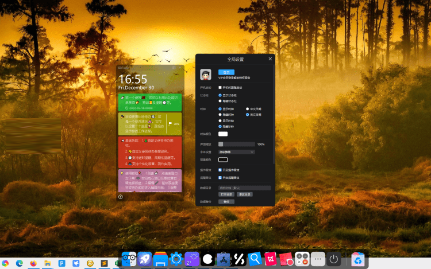Image resolution: width=431 pixels, height=269 pixels.
Task: Open the red screen recorder dock icon
Action: coord(286,259)
